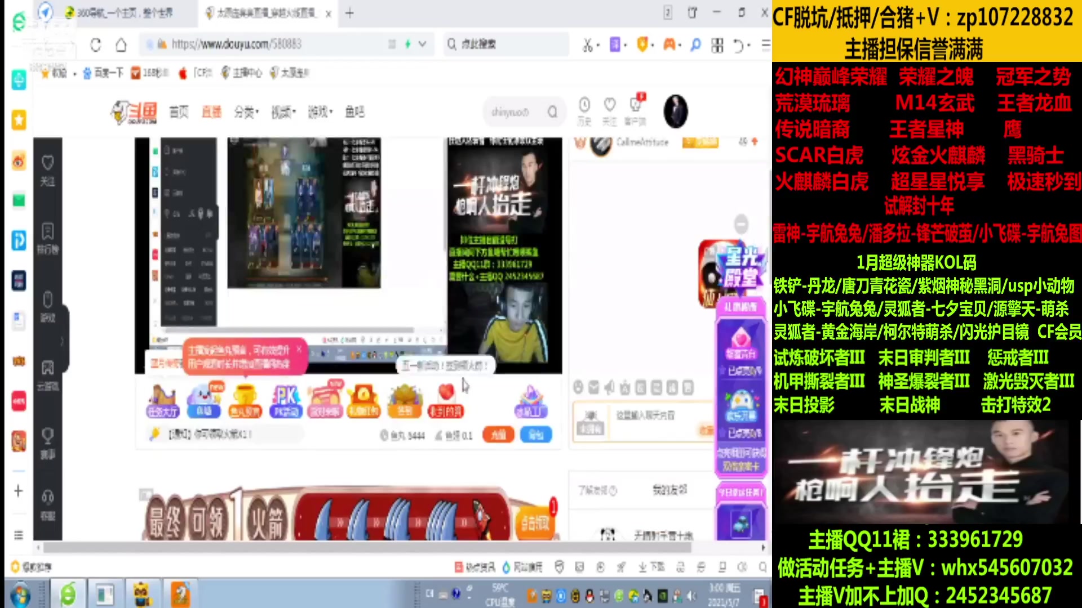Open 下载 downloads in status bar
The width and height of the screenshot is (1082, 608).
click(652, 567)
